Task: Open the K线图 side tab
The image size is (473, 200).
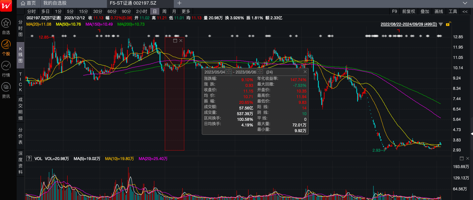Action: coord(20,55)
